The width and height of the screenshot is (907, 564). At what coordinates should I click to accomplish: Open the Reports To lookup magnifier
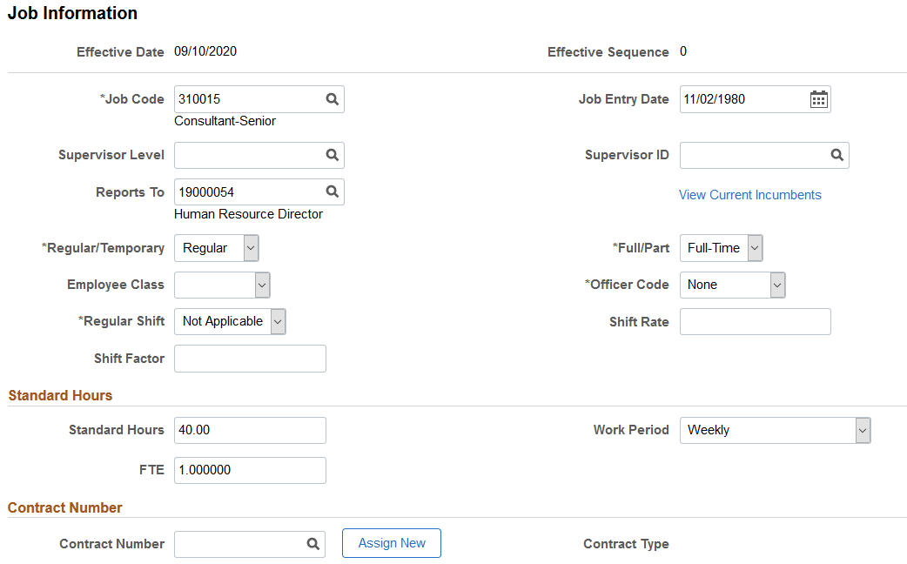[x=332, y=191]
